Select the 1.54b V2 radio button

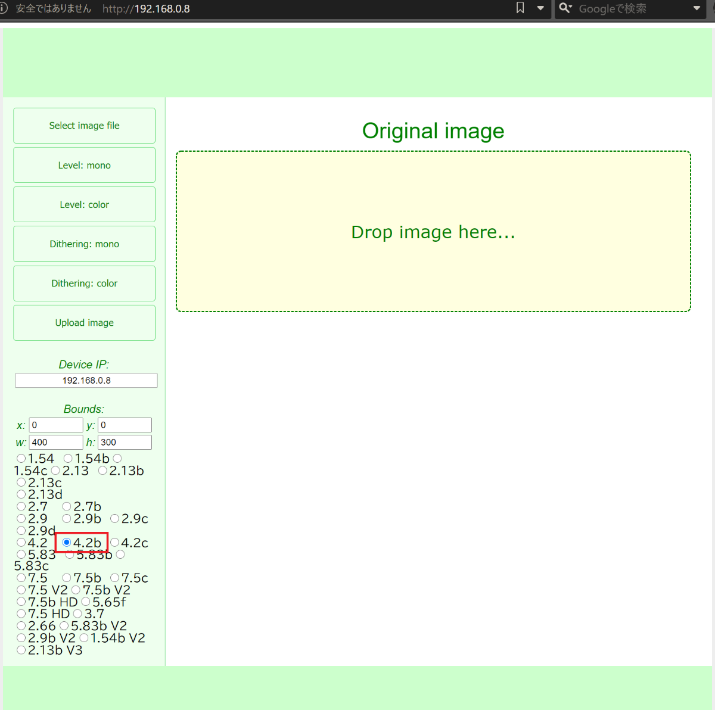click(84, 637)
